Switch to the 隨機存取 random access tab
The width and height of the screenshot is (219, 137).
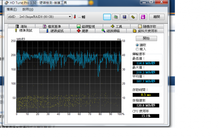pos(147,26)
